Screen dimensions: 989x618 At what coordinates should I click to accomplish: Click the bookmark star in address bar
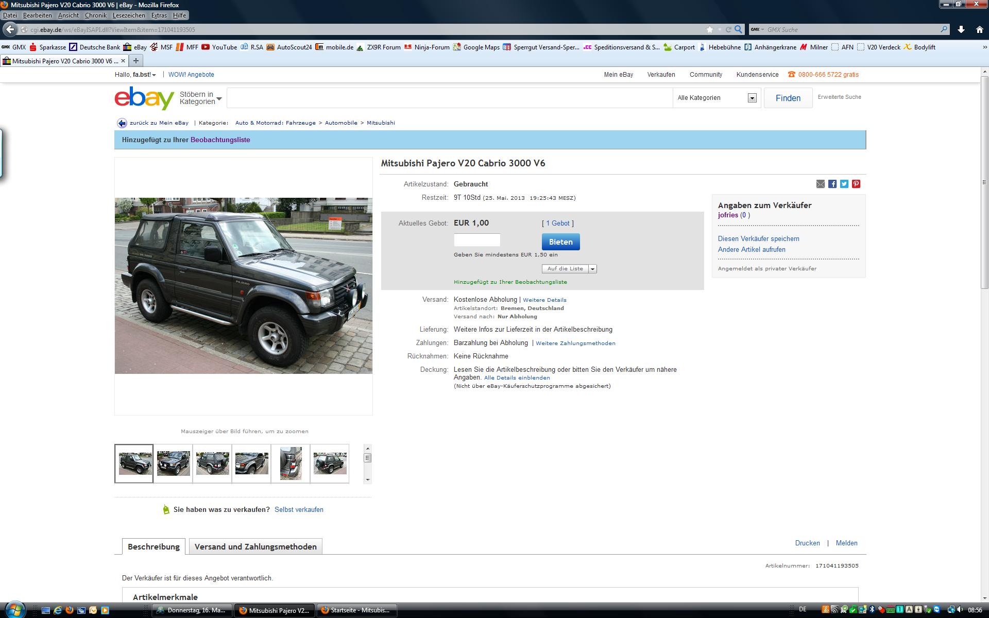tap(710, 29)
